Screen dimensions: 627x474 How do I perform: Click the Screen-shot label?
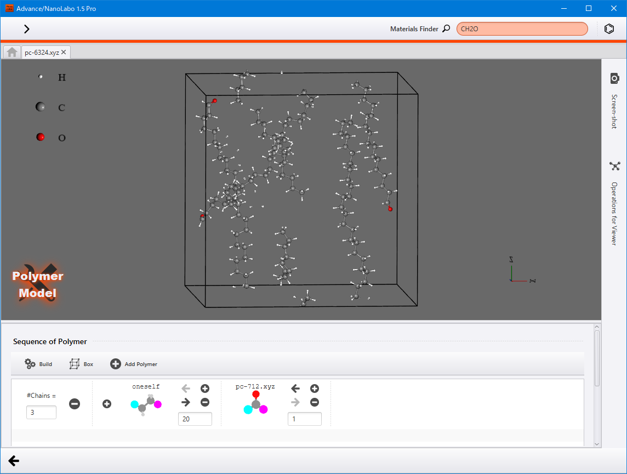(x=614, y=111)
